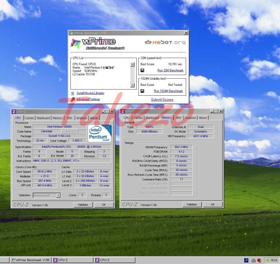
Task: Open the Processor #1 selection dropdown
Action: tap(58, 195)
